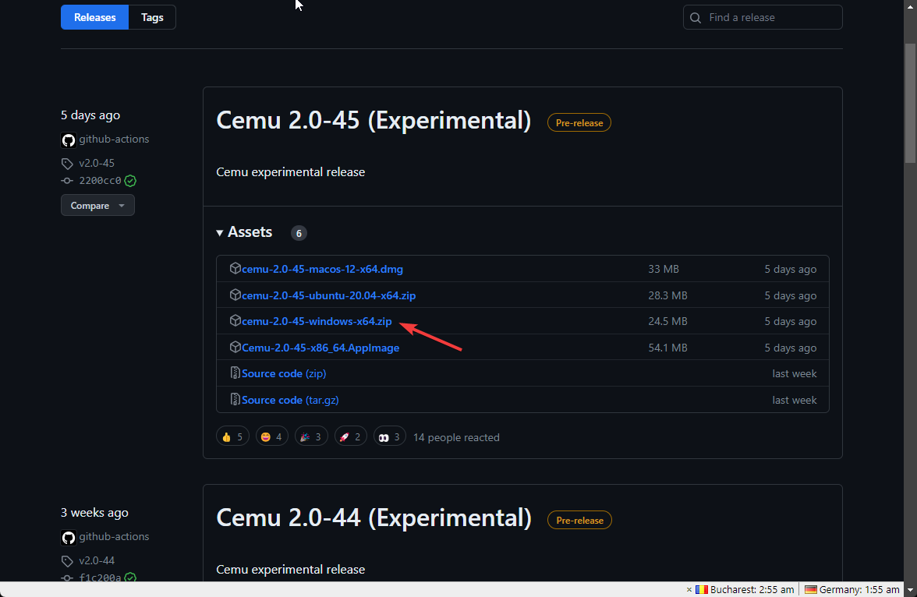Download cemu-2.0-45-macos-12-x64.dmg
Viewport: 917px width, 597px height.
(322, 269)
